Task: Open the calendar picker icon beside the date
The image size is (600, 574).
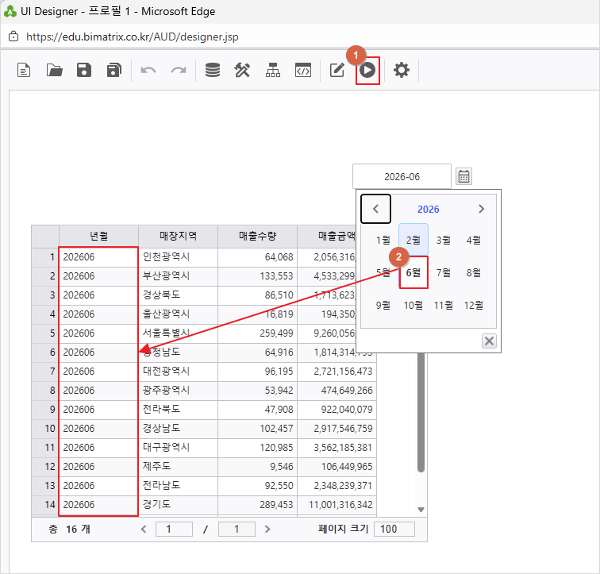Action: (463, 176)
